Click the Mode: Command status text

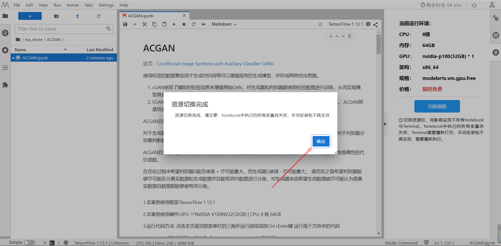[x=401, y=243]
